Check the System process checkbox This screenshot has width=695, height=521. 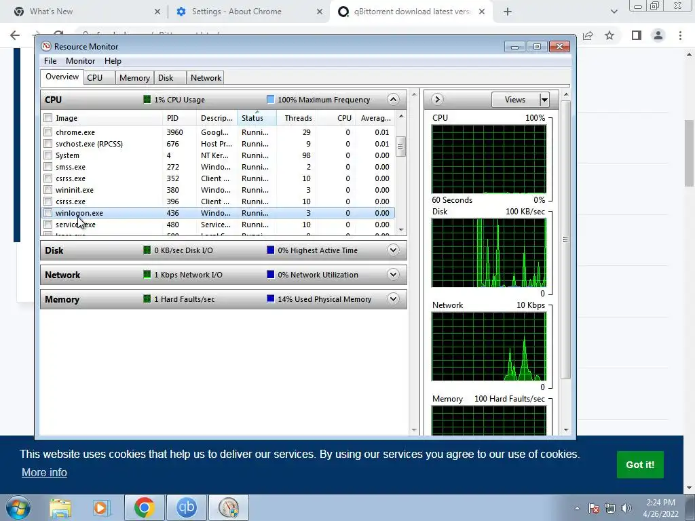coord(48,155)
